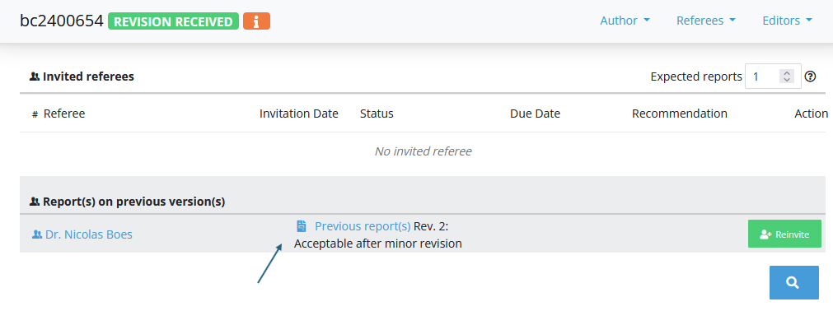Click the blue magnifier search button
Screen dimensions: 833x311
coord(793,283)
